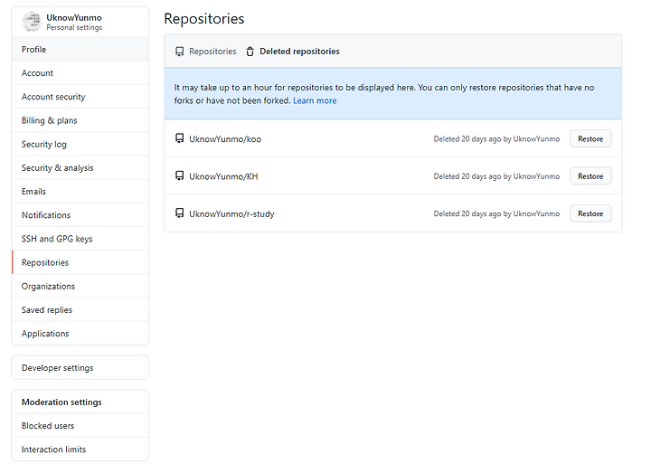Image resolution: width=651 pixels, height=473 pixels.
Task: Open the Learn more link
Action: [315, 100]
